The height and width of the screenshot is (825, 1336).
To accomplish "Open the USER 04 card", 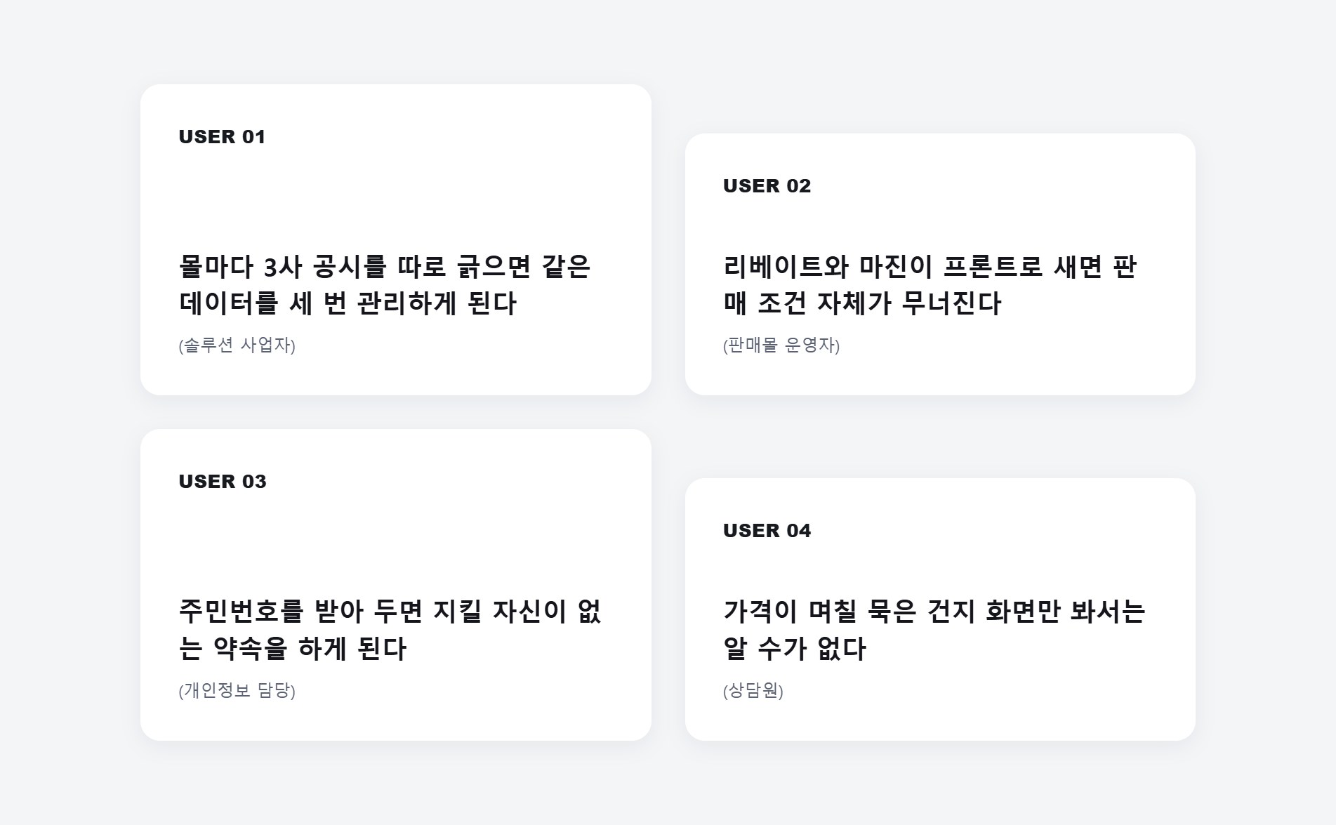I will pos(940,609).
